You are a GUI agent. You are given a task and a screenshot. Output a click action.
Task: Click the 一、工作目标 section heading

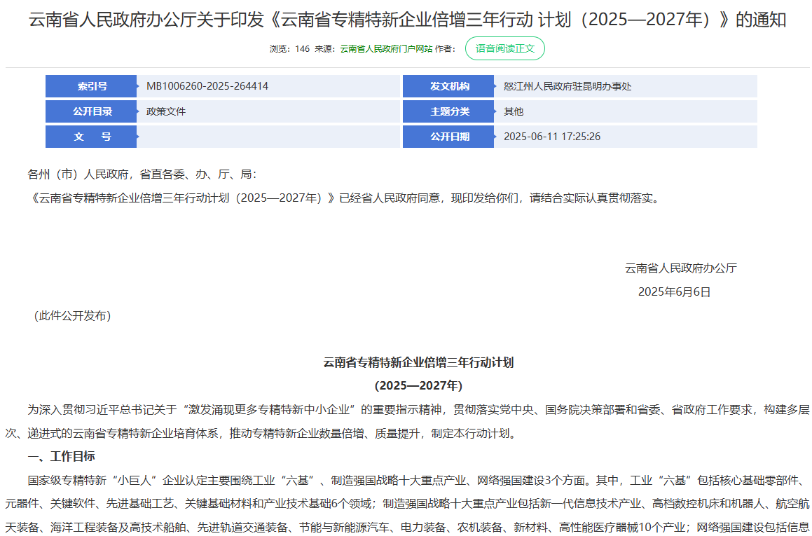tap(61, 456)
